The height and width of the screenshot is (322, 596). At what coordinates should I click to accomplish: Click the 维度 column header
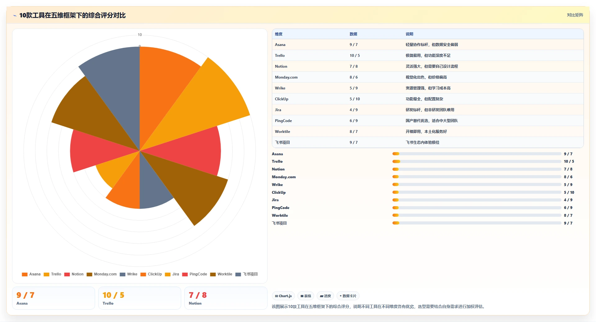(279, 34)
